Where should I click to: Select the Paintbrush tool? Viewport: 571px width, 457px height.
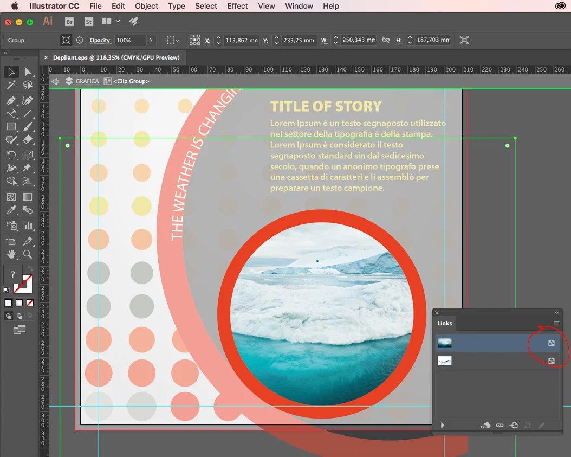pyautogui.click(x=28, y=126)
